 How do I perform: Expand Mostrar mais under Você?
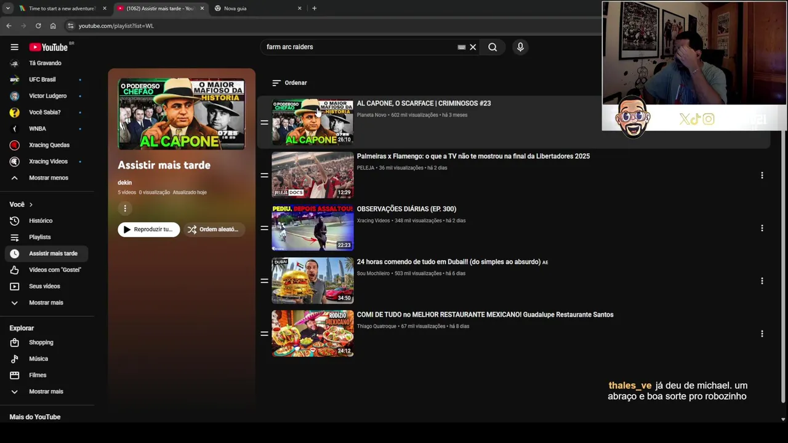(x=46, y=303)
